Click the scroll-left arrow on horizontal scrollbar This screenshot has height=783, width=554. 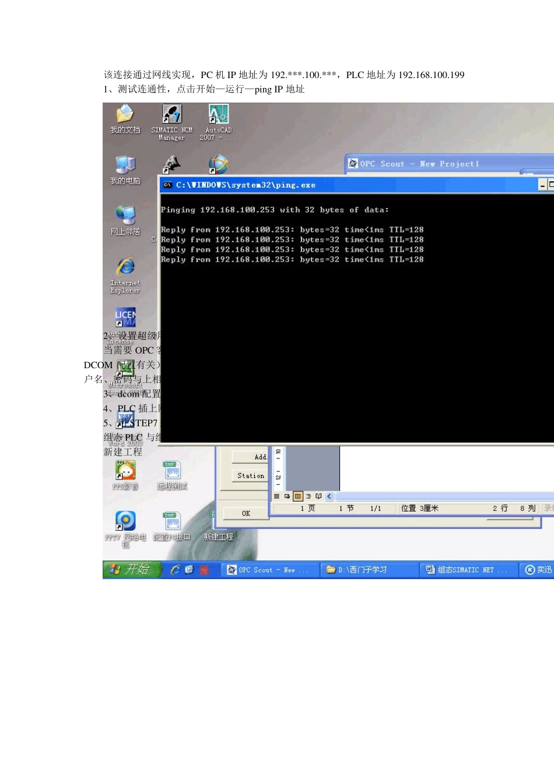tap(329, 496)
